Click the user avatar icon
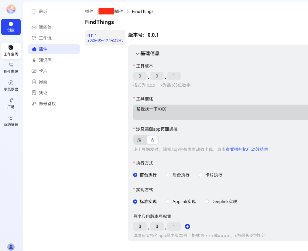This screenshot has height=251, width=308. 11,247
